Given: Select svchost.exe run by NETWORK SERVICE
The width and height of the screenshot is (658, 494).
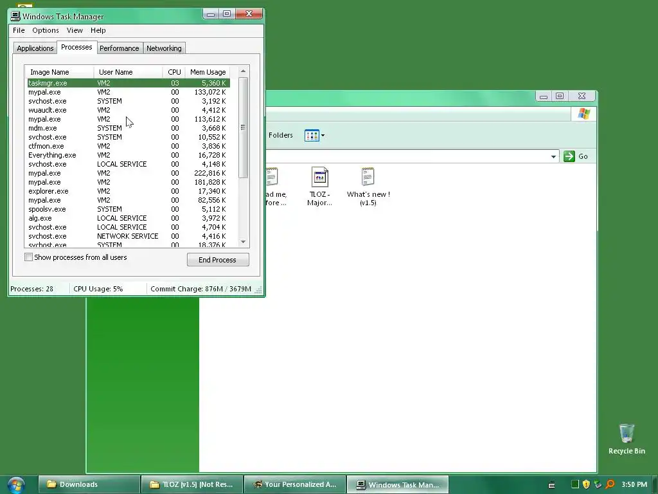Looking at the screenshot, I should click(x=129, y=236).
